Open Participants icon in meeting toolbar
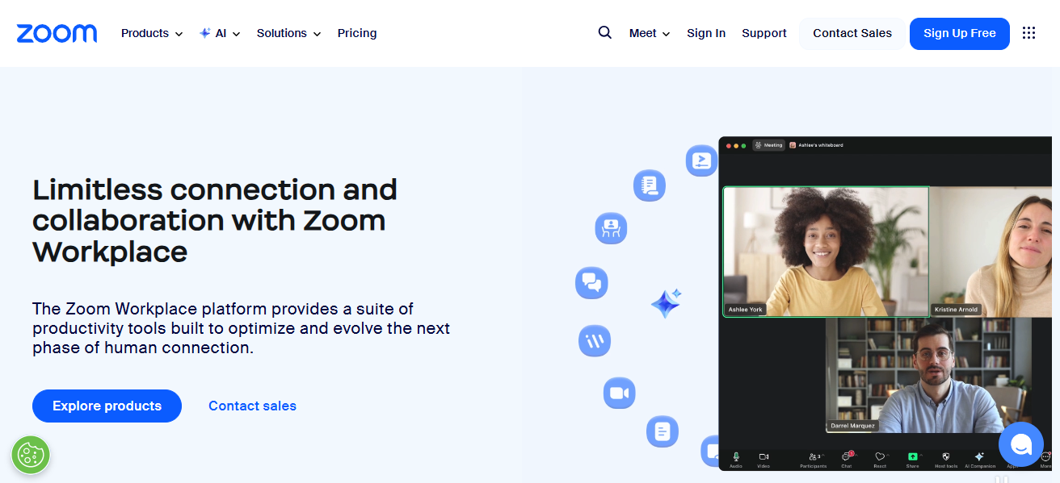1060x483 pixels. pos(811,456)
